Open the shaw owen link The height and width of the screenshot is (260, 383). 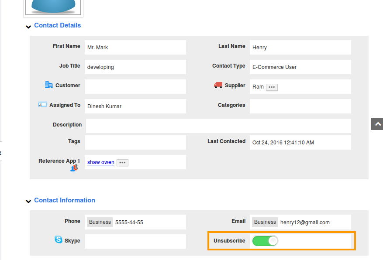(x=101, y=162)
